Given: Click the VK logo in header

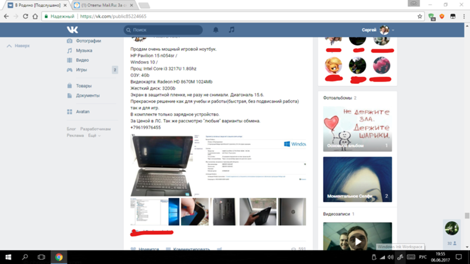Looking at the screenshot, I should [x=72, y=30].
